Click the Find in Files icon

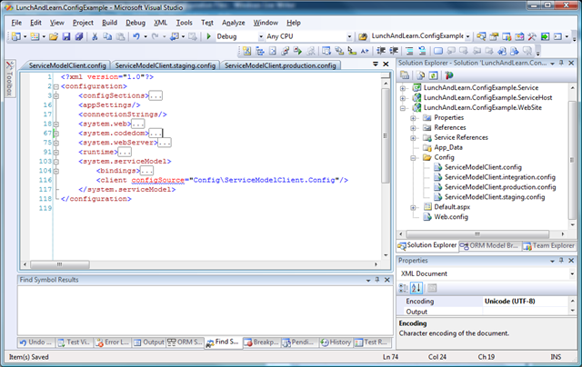pyautogui.click(x=363, y=36)
